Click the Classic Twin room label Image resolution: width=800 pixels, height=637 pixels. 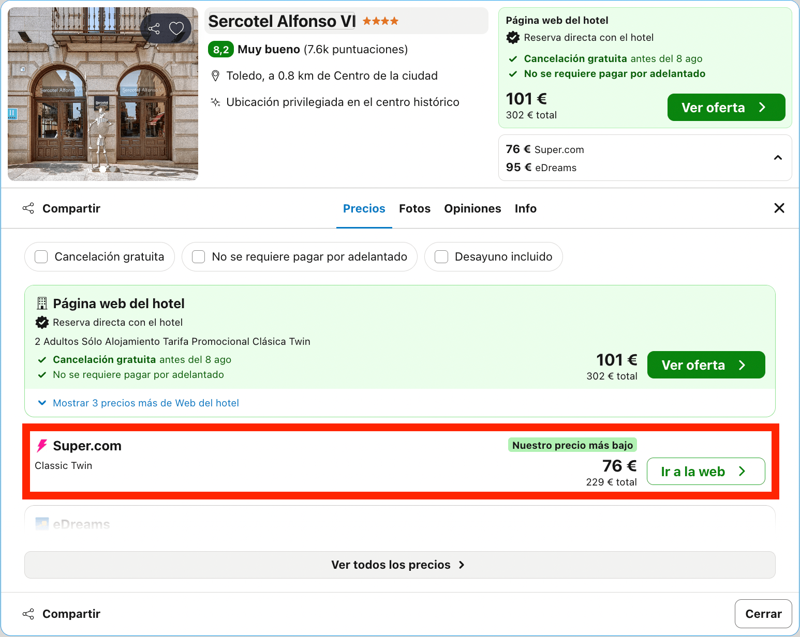pos(63,465)
